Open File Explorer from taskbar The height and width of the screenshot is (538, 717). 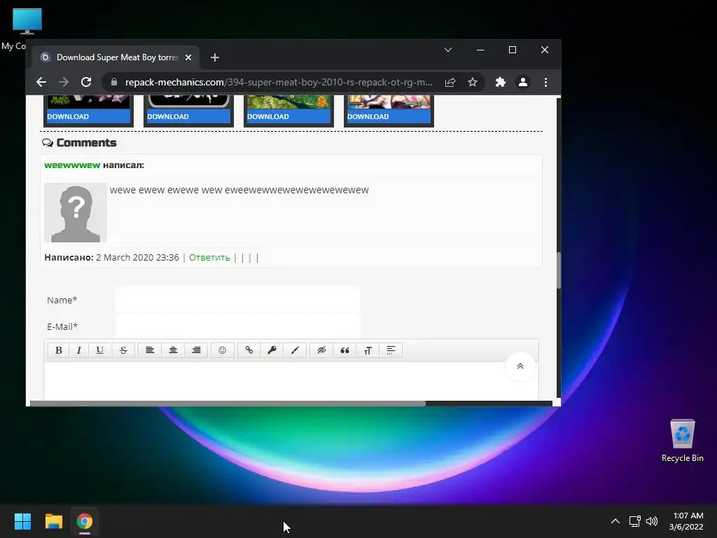click(x=53, y=521)
